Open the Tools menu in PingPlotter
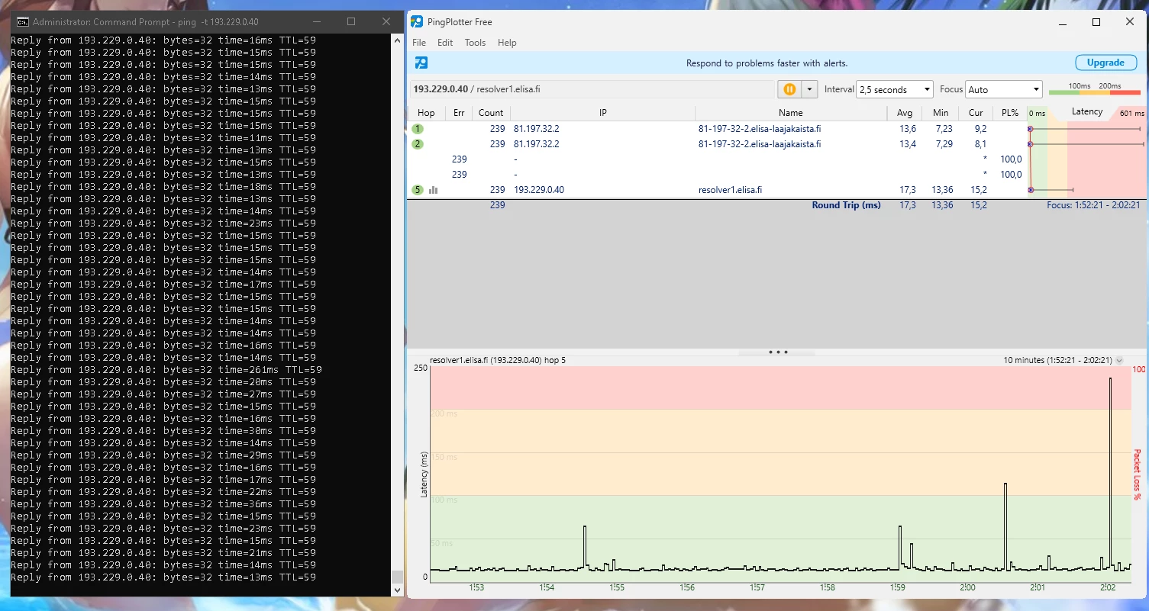The width and height of the screenshot is (1149, 611). click(x=475, y=43)
